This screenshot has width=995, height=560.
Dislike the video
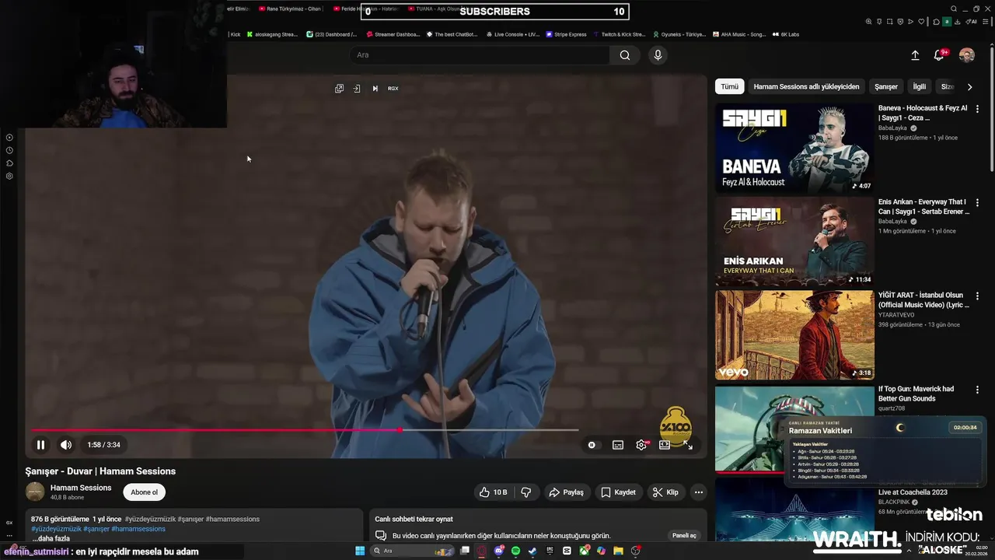pyautogui.click(x=526, y=492)
